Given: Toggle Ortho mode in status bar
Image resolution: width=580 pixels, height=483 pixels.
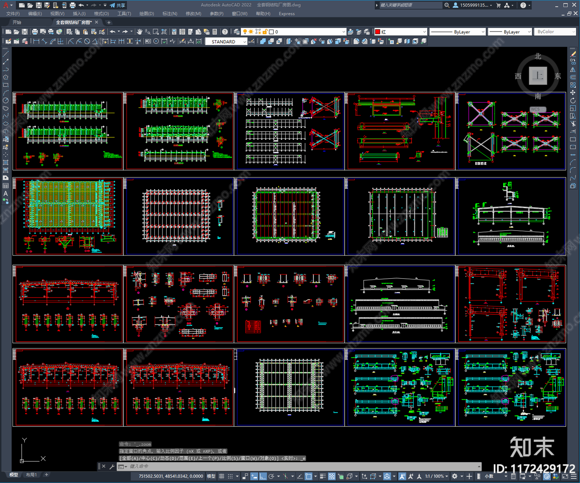Looking at the screenshot, I should coord(263,476).
